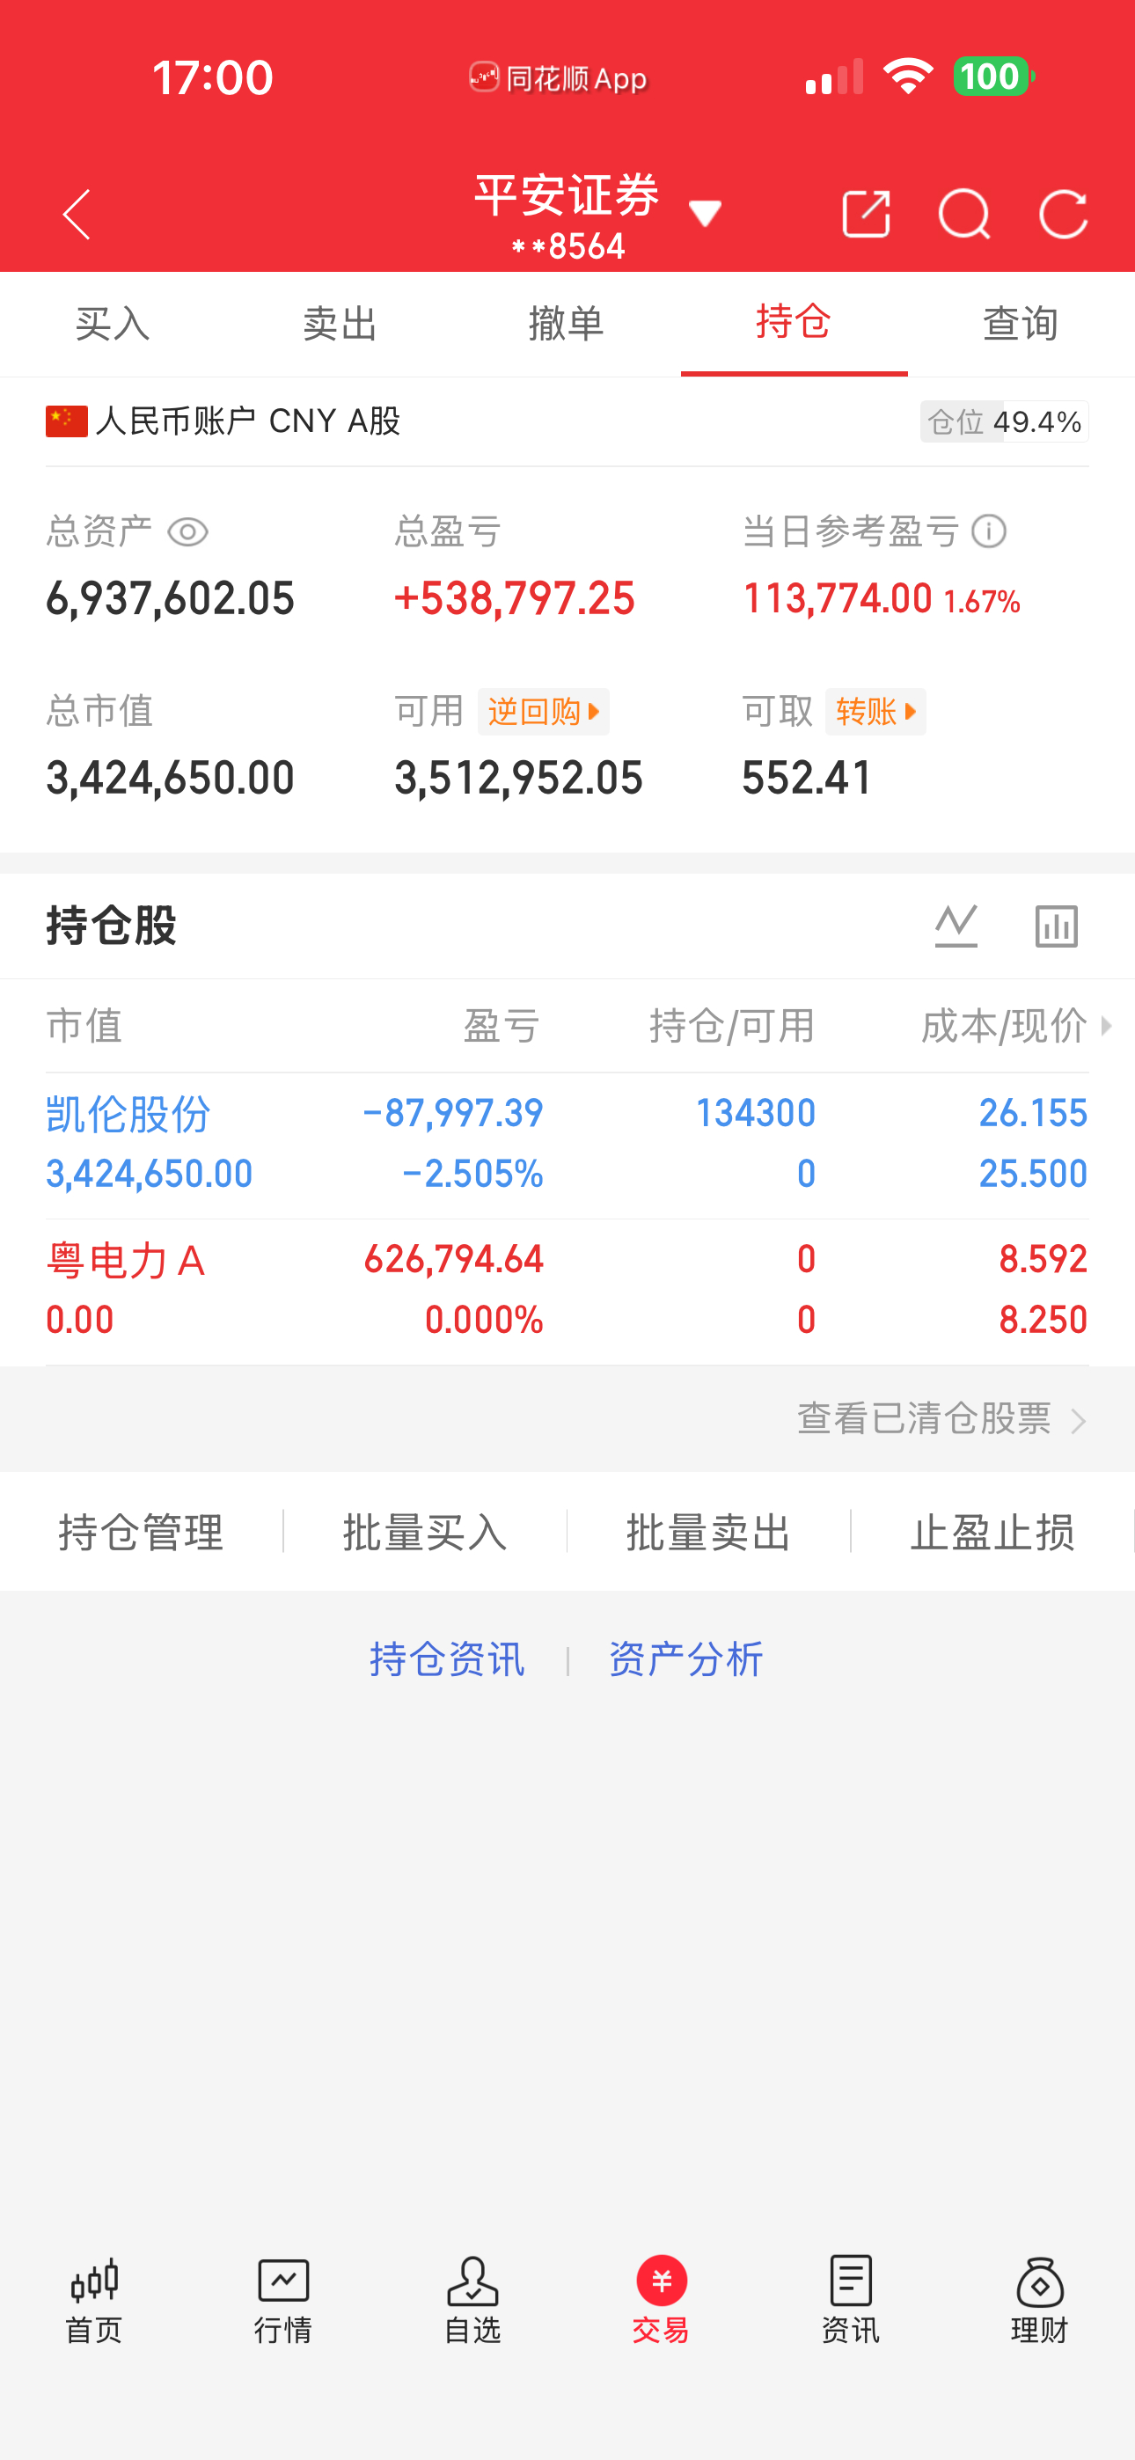1135x2460 pixels.
Task: Tap the 持仓股 section title
Action: pos(111,926)
